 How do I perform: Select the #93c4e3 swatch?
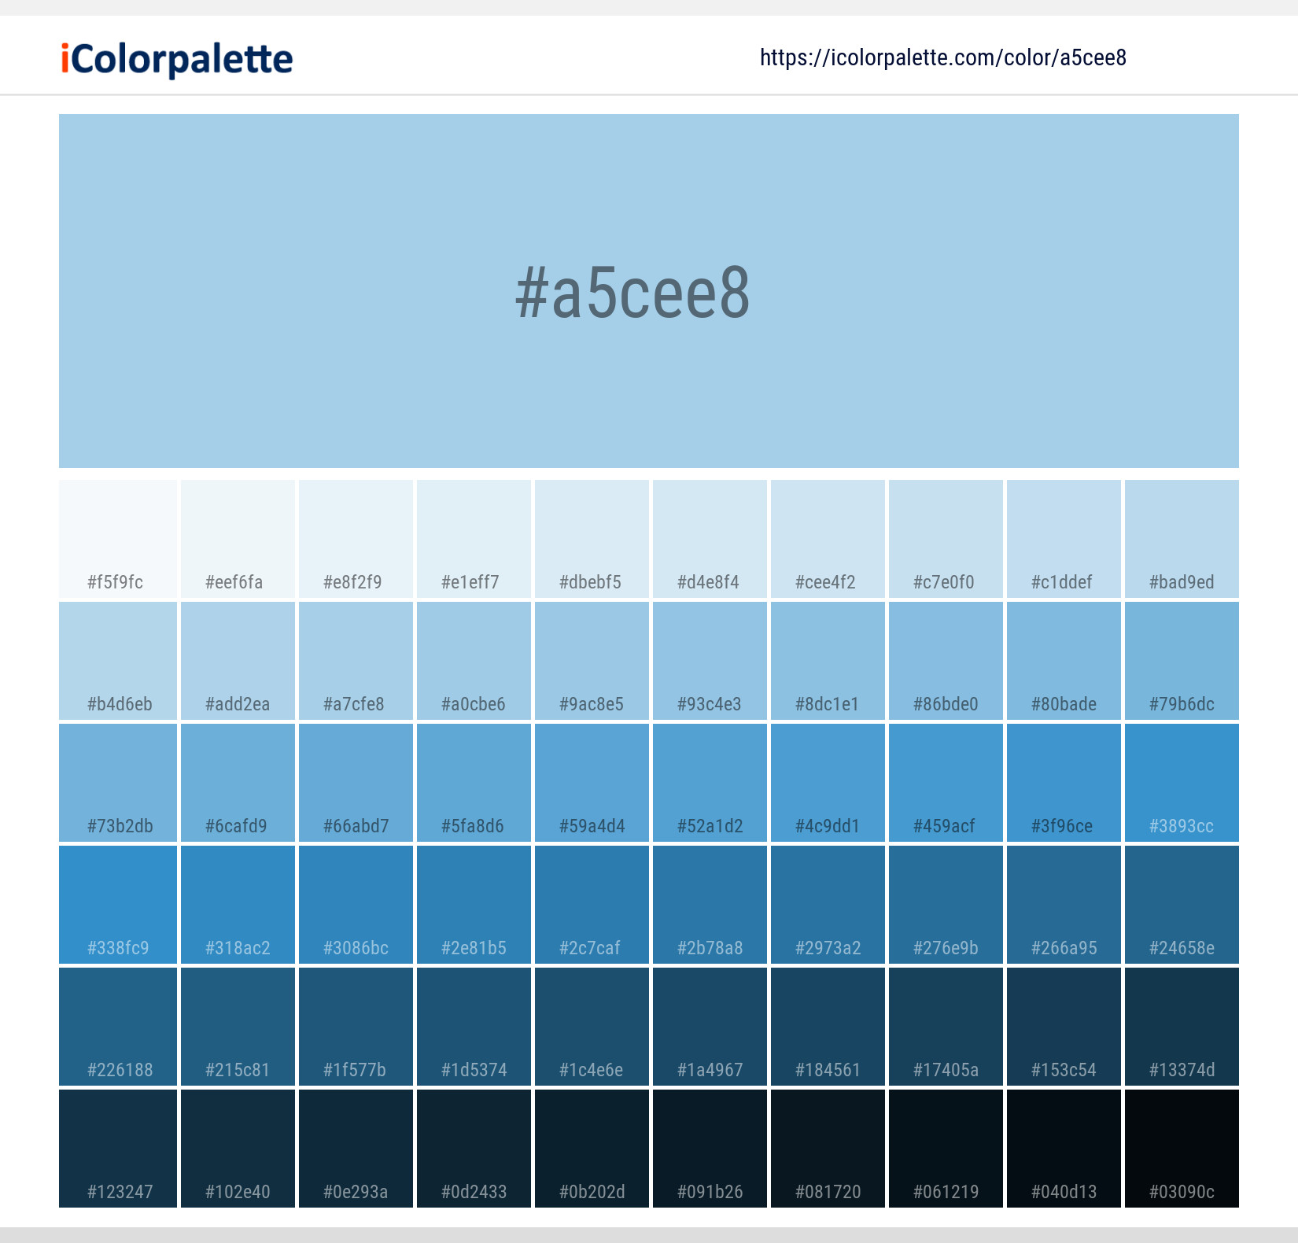click(x=709, y=661)
